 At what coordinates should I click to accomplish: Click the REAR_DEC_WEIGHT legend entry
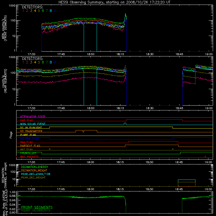[33, 178]
